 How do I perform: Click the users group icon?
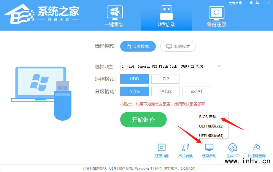[x=257, y=3]
